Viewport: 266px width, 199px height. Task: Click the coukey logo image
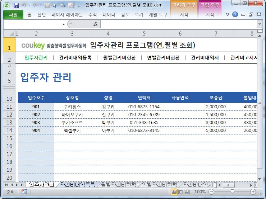(54, 45)
